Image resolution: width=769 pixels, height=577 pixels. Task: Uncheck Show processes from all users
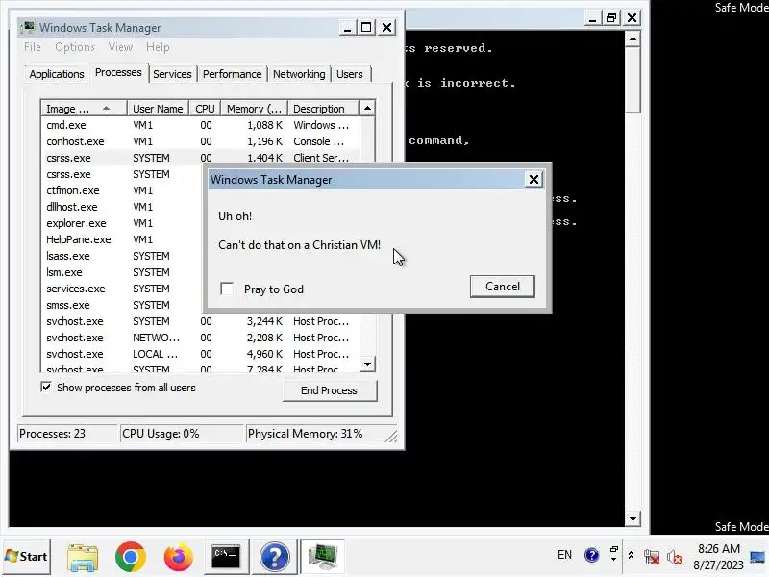[46, 388]
